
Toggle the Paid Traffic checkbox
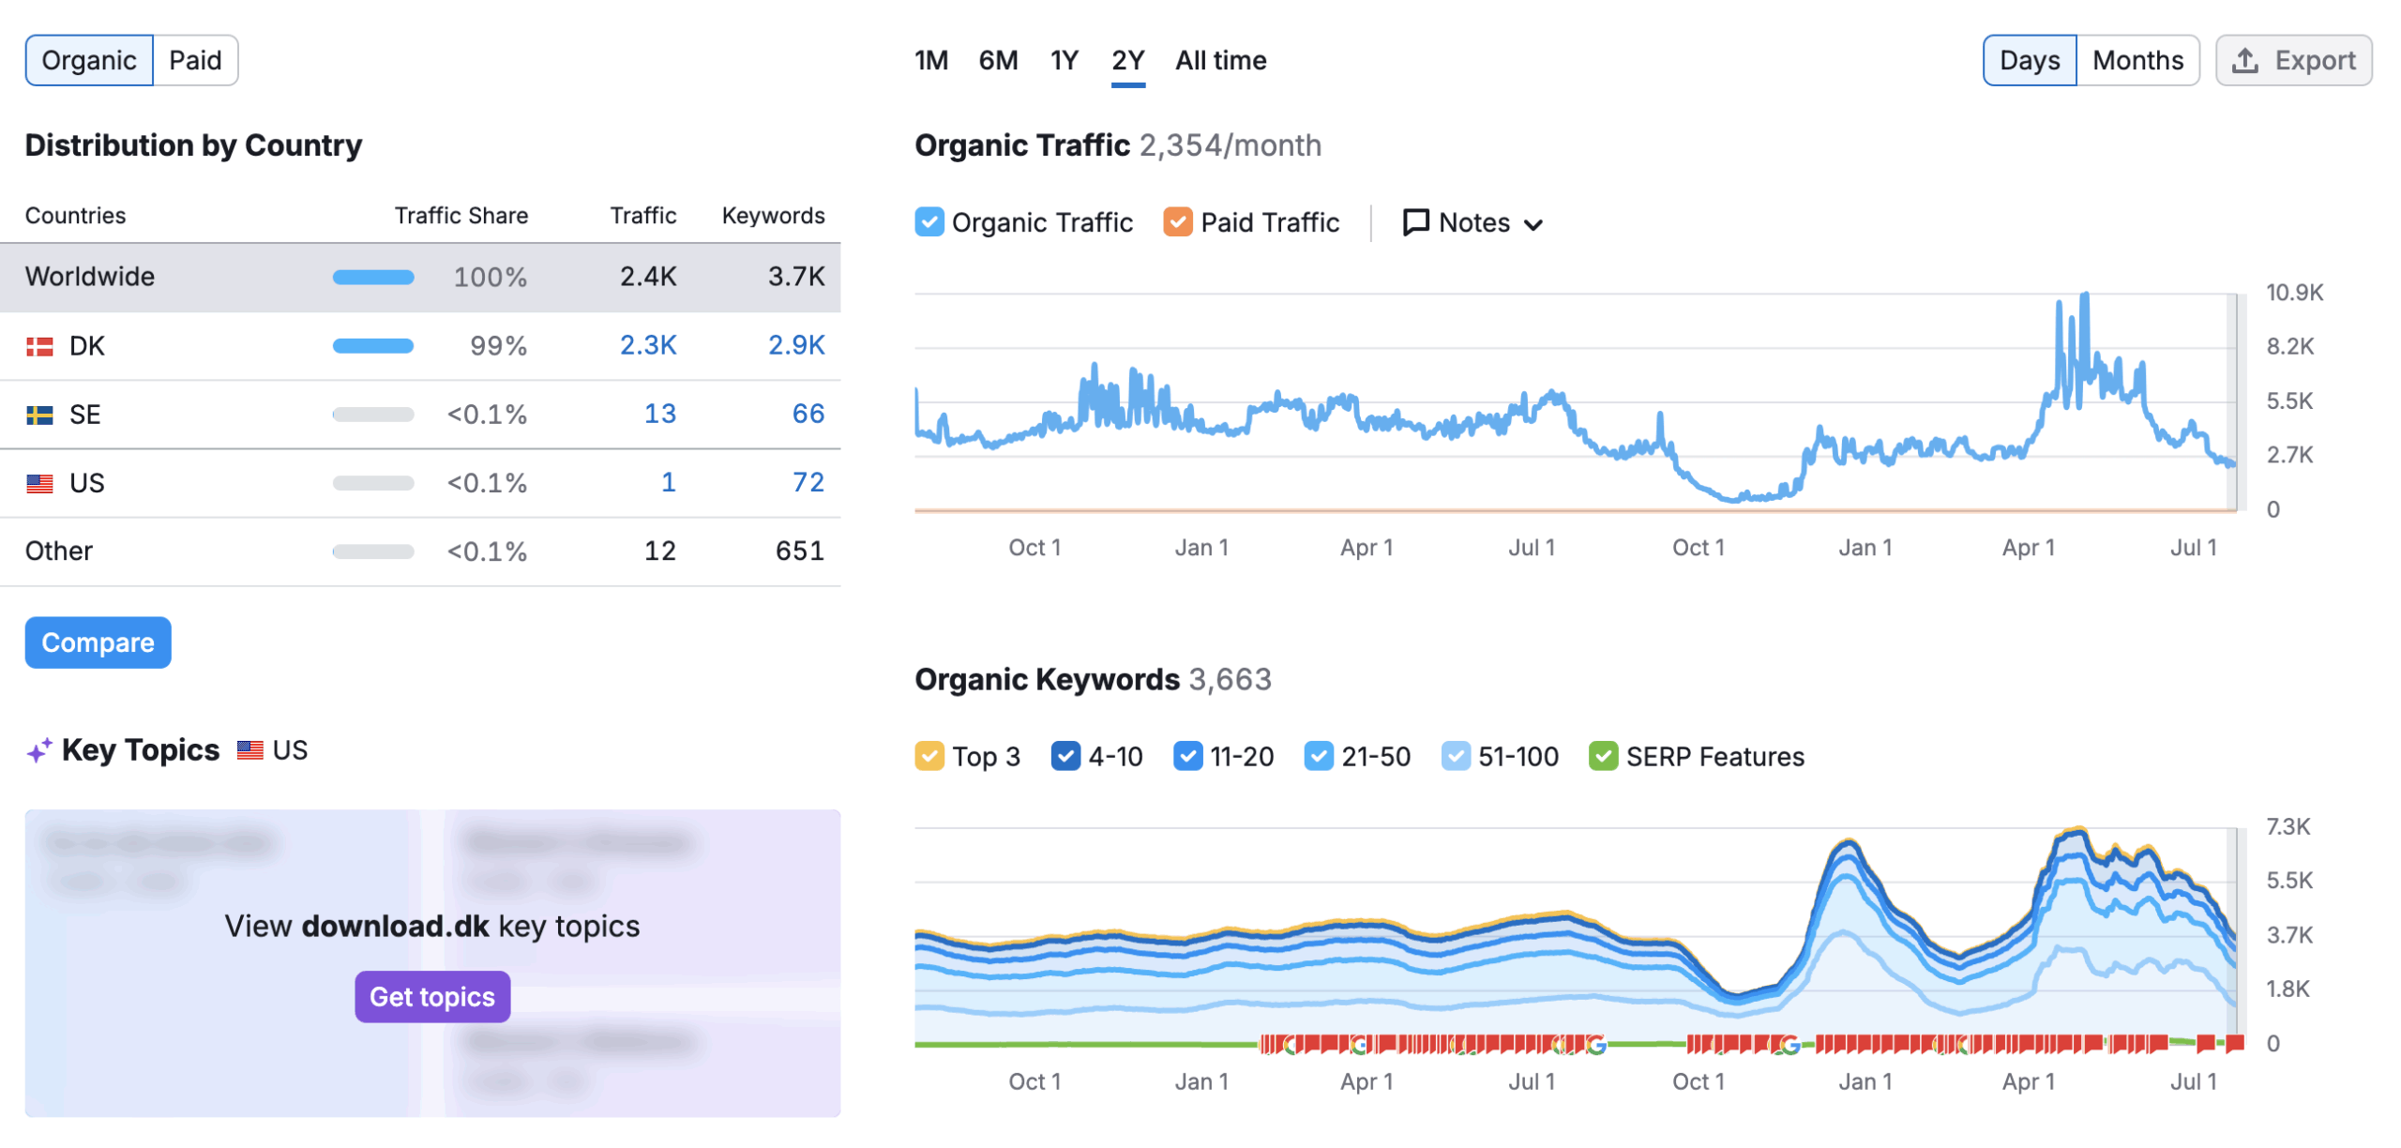click(x=1177, y=222)
